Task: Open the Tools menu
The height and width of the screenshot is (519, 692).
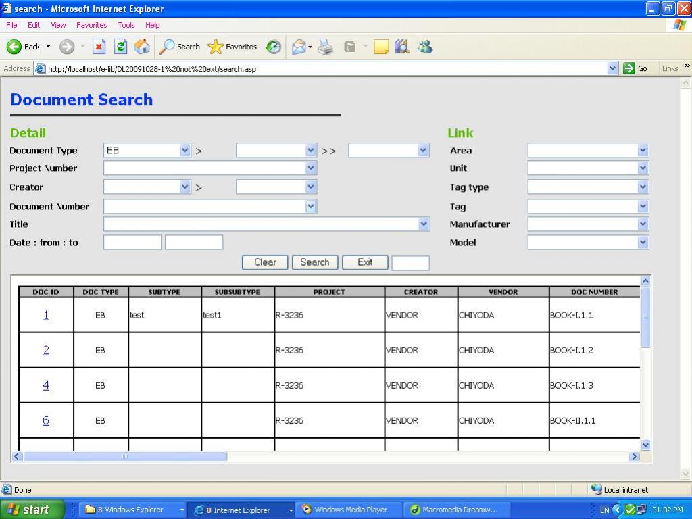Action: click(126, 25)
